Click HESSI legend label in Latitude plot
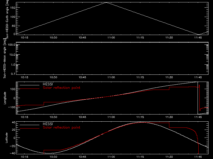 click(x=48, y=124)
